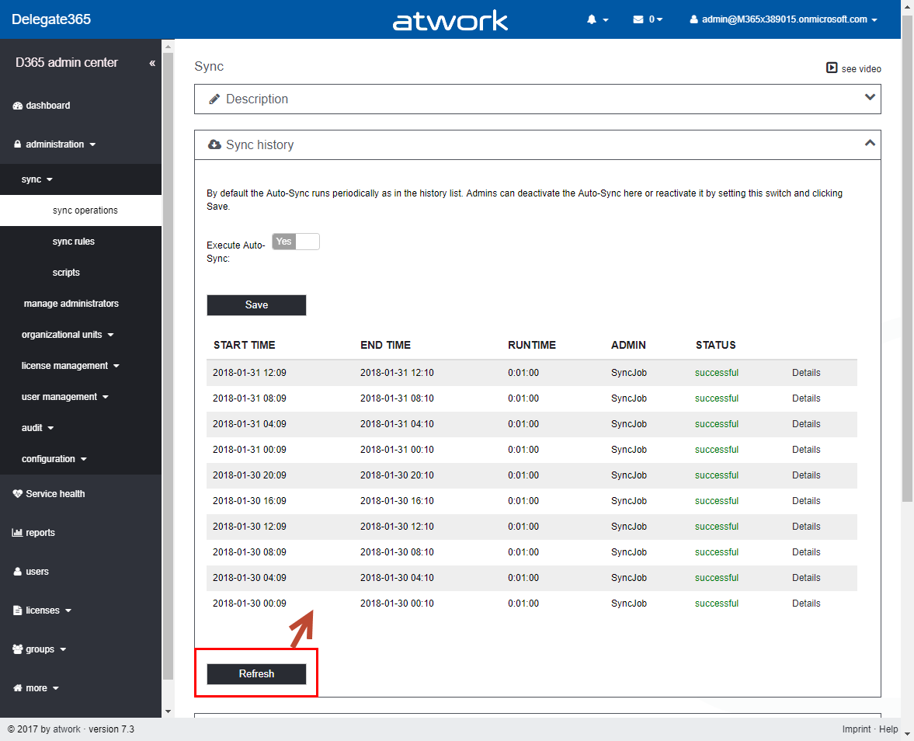Screen dimensions: 914x741
Task: Open the admin account dropdown
Action: tap(784, 19)
